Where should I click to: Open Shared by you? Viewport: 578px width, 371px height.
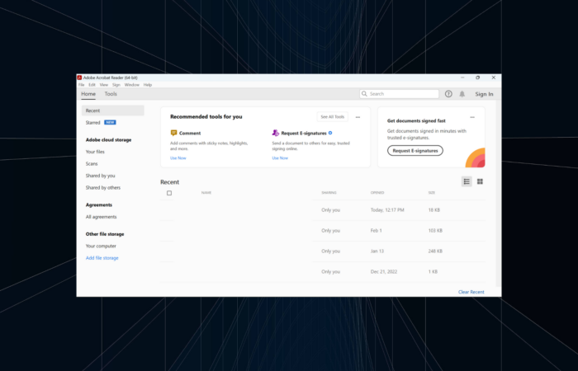100,176
